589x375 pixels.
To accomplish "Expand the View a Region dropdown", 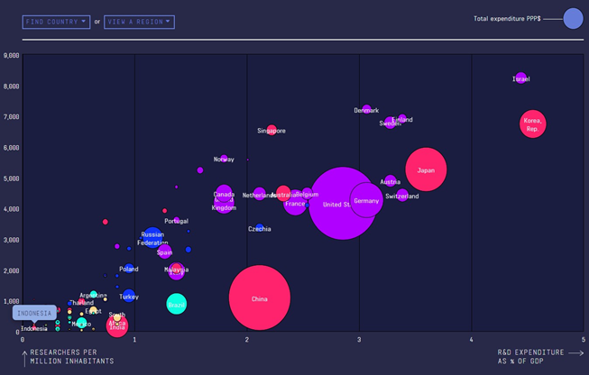I will [x=139, y=22].
